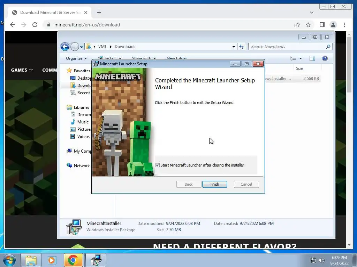Select Desktop in Favorites

pyautogui.click(x=81, y=78)
